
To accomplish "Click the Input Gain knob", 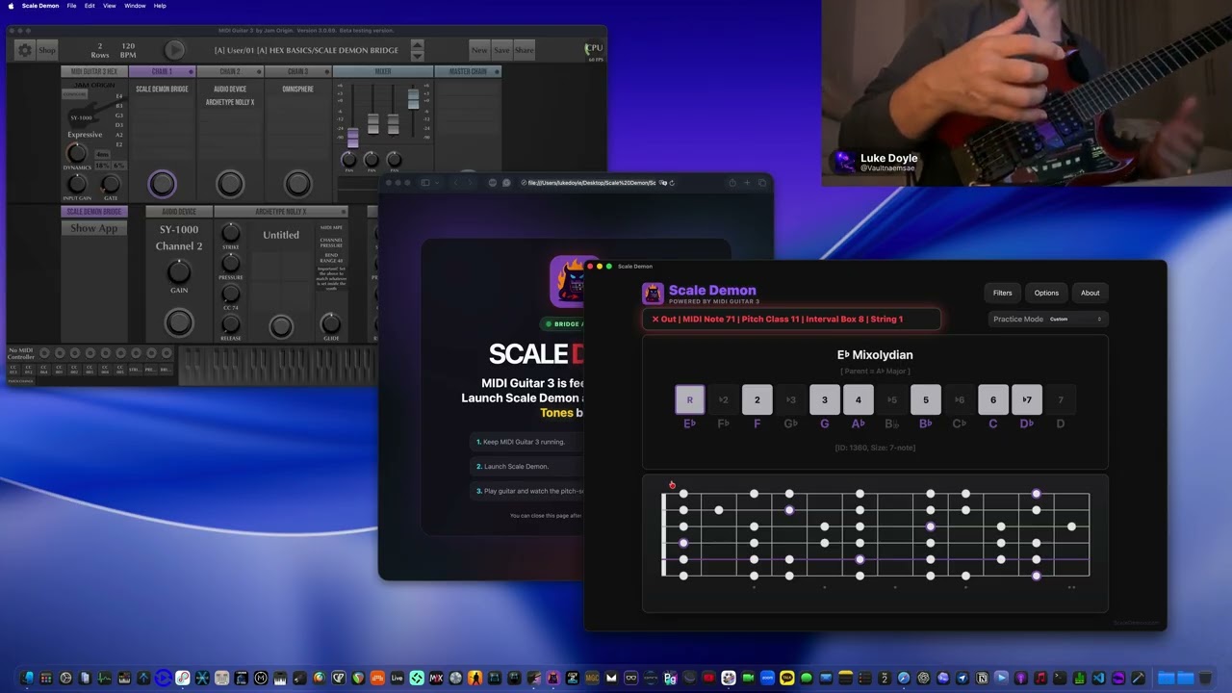I will [77, 184].
